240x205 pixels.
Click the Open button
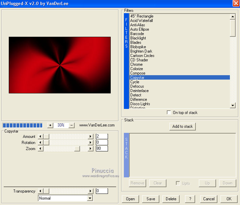[x=130, y=199]
